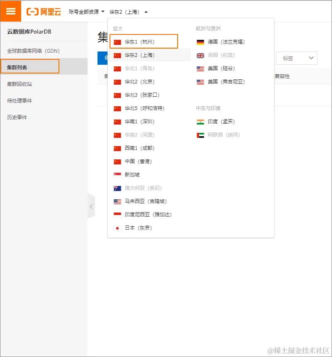The image size is (332, 357).
Task: Click the flag beside 华南2（河源）
Action: 117,135
